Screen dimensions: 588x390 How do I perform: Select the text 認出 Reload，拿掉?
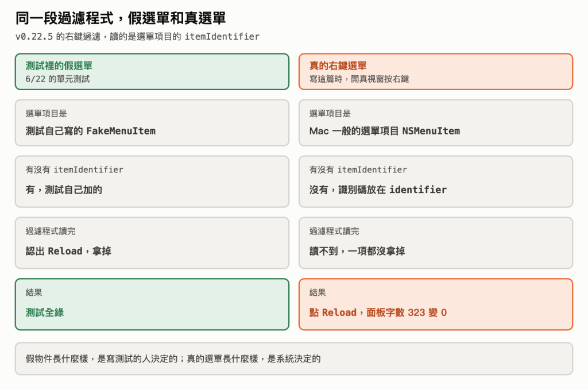coord(68,251)
